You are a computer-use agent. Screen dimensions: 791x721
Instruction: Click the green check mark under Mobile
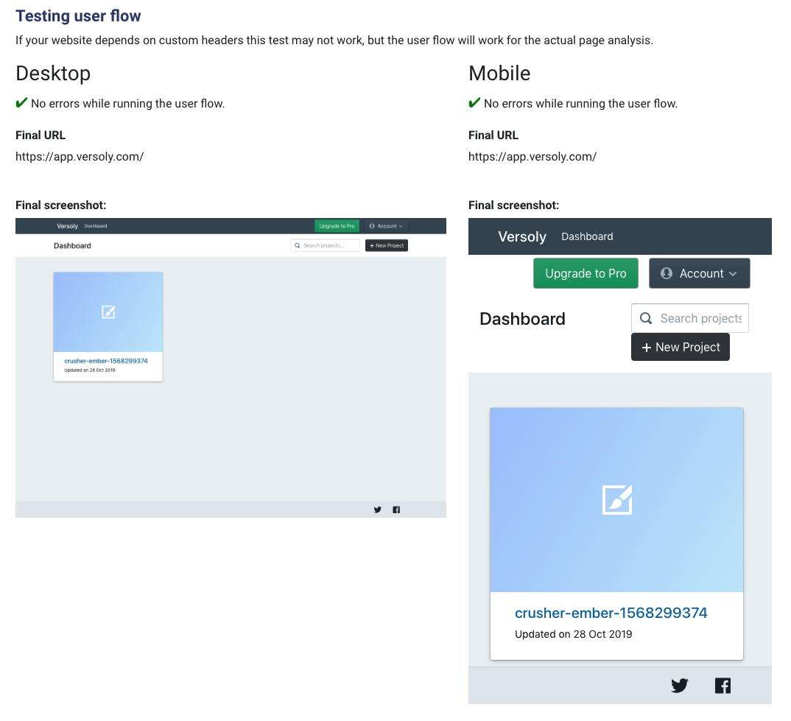click(474, 103)
